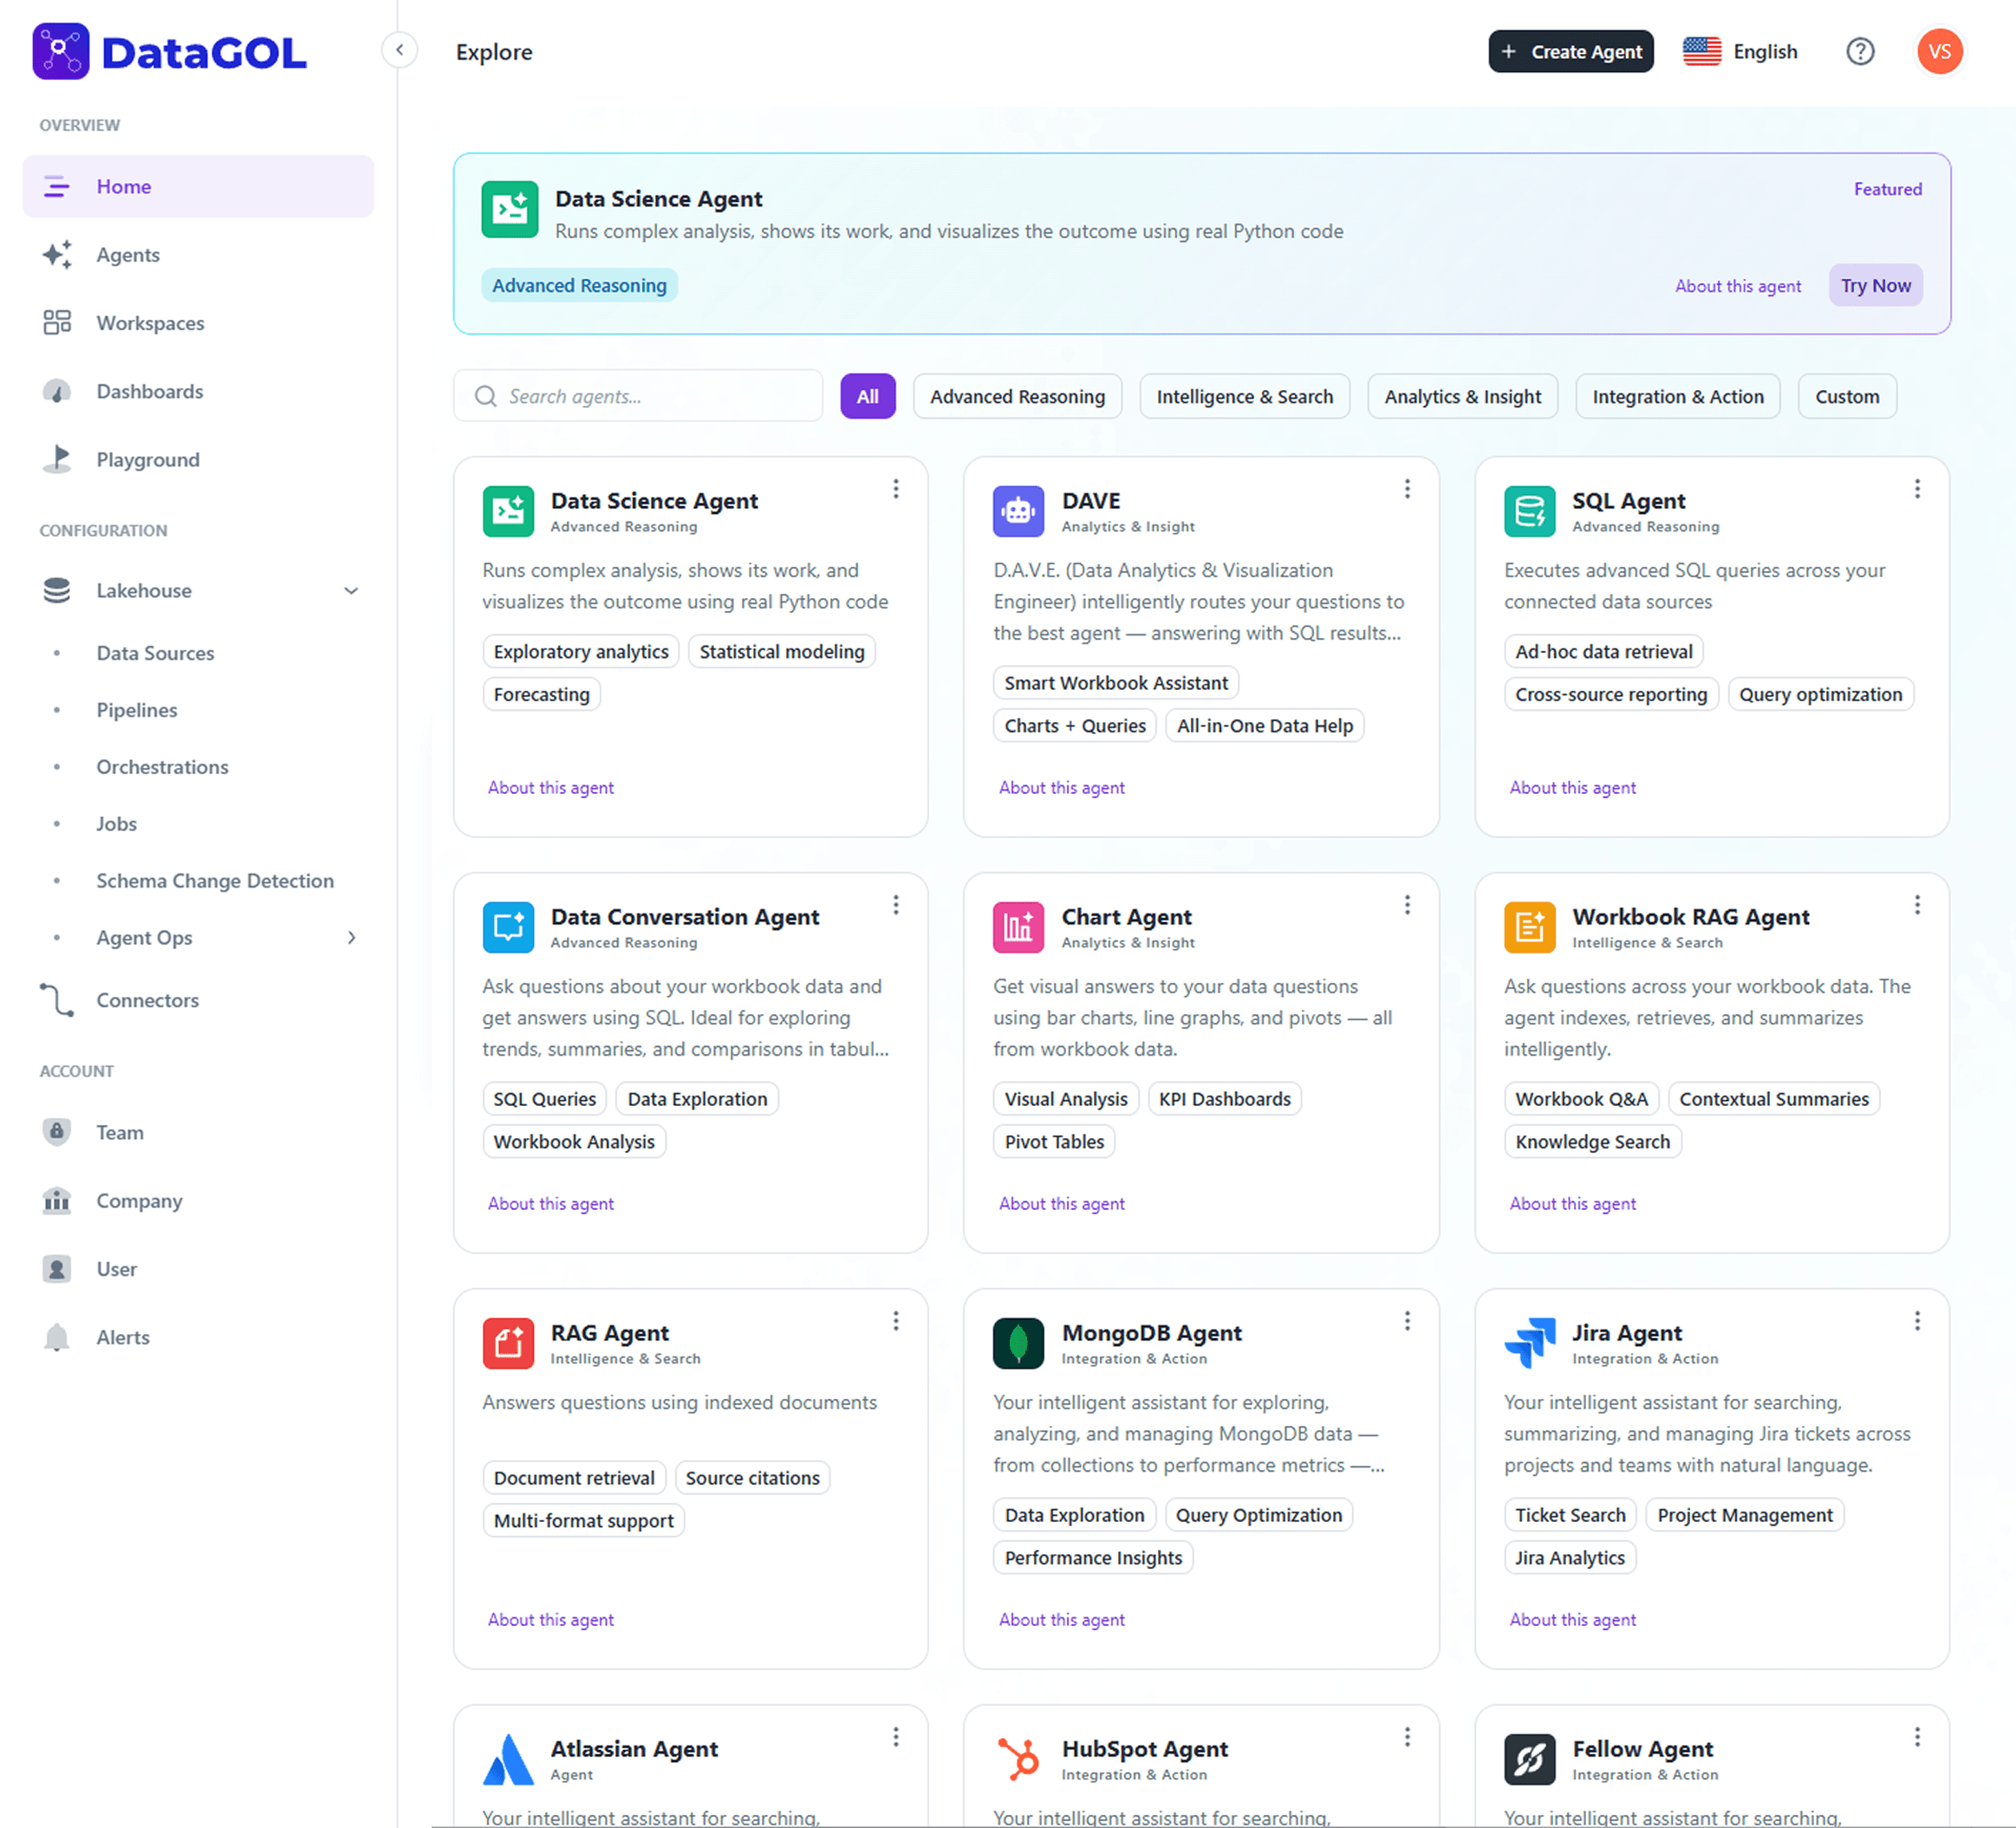Click the VS user avatar
Image resolution: width=2016 pixels, height=1828 pixels.
(1938, 52)
